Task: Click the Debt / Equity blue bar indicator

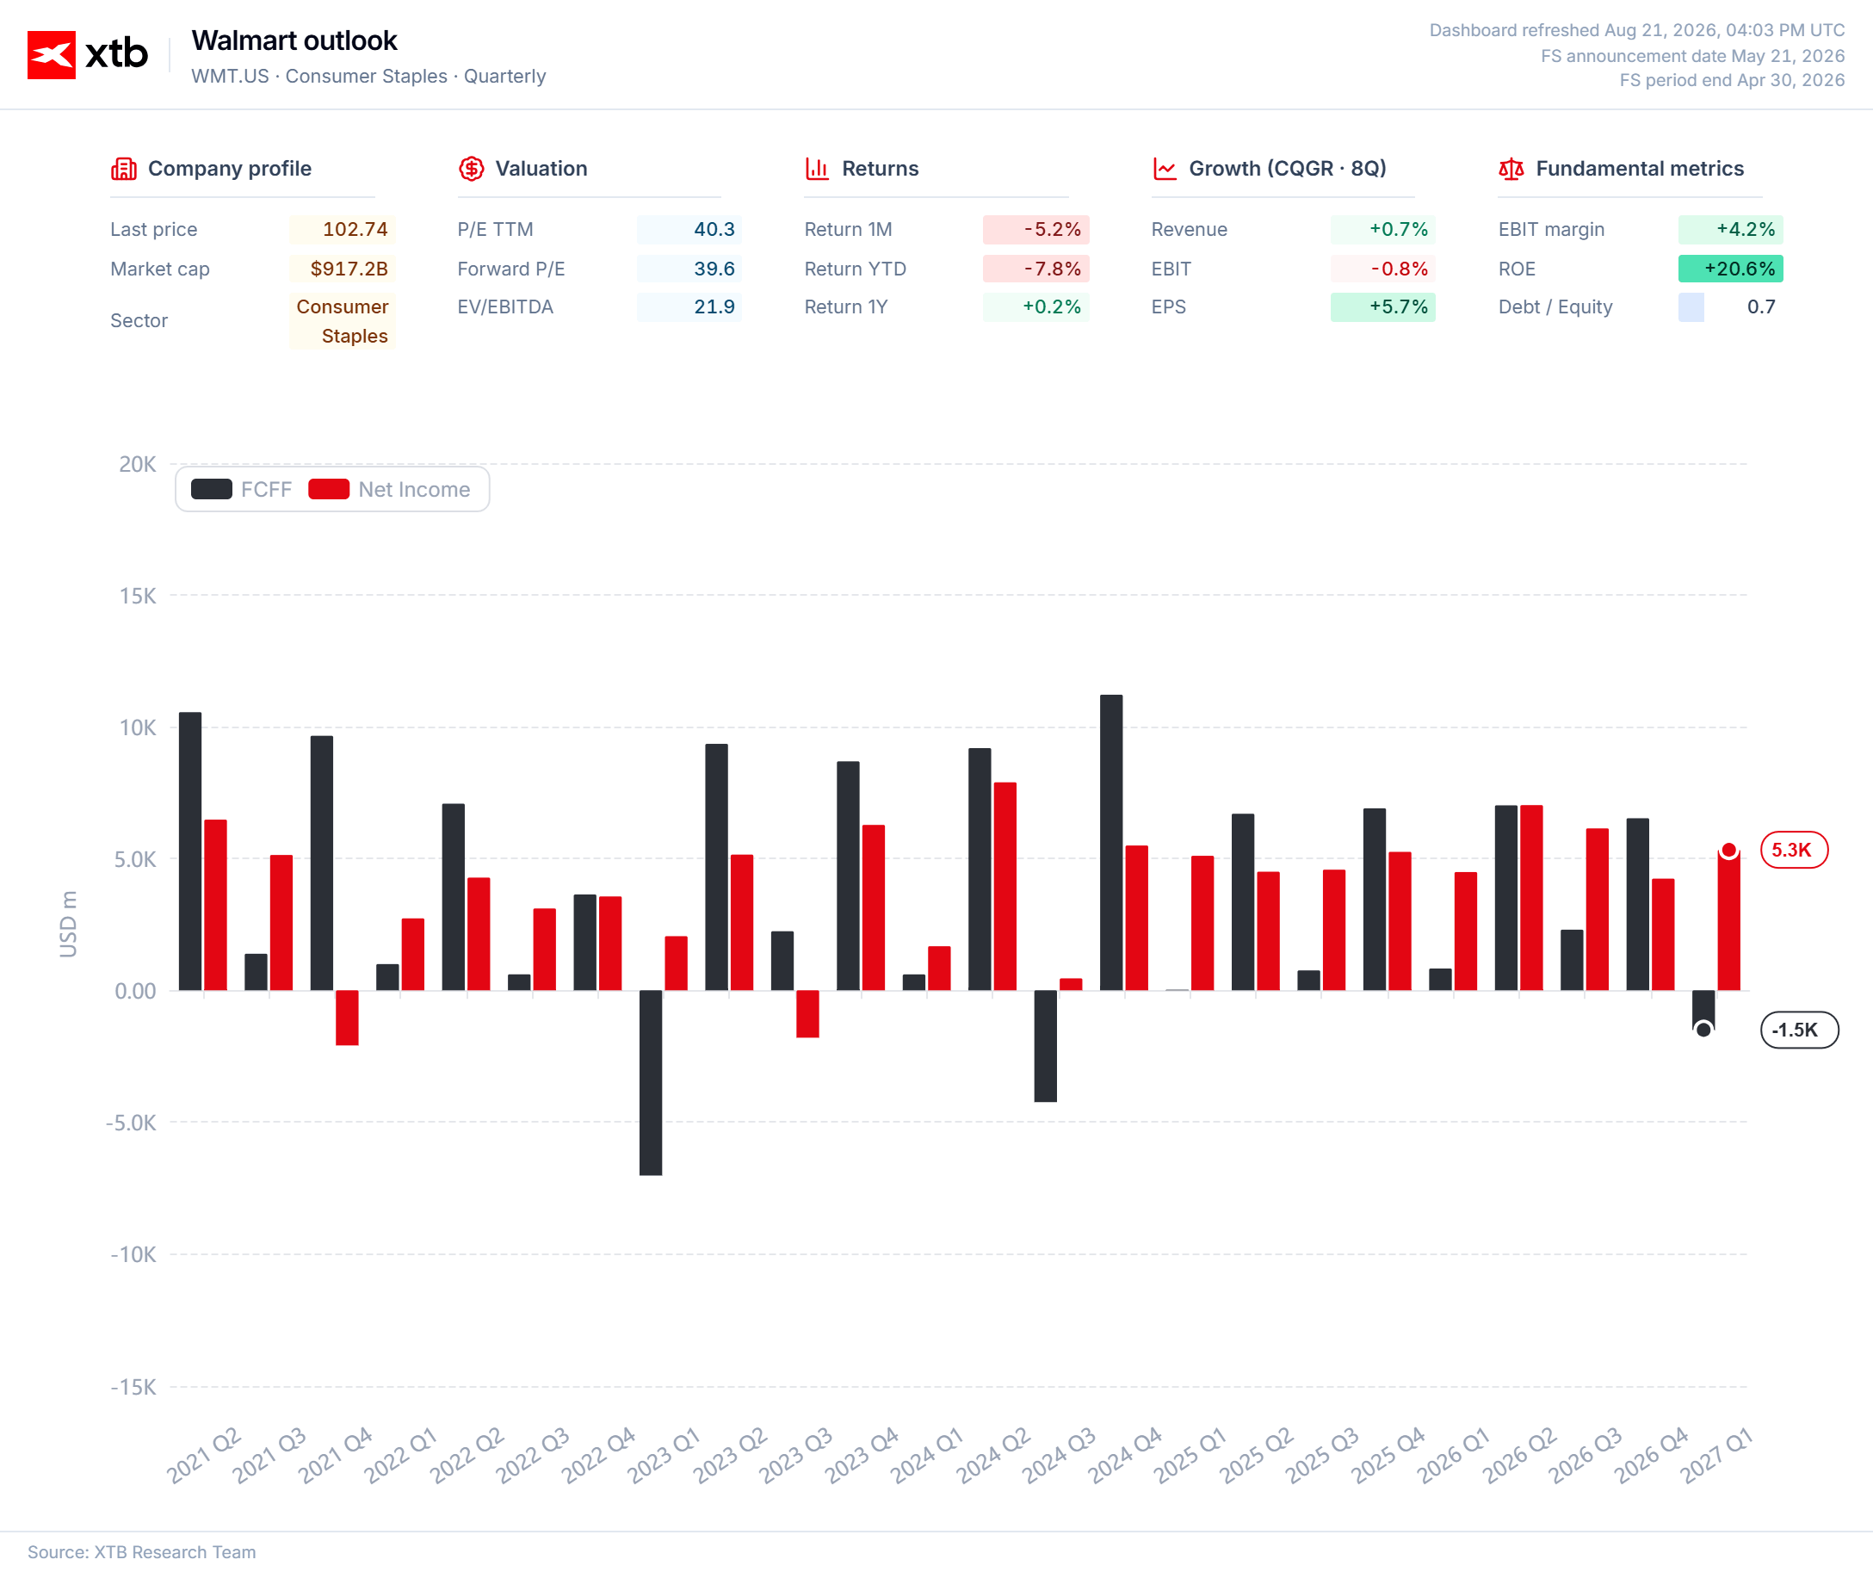Action: (1691, 306)
